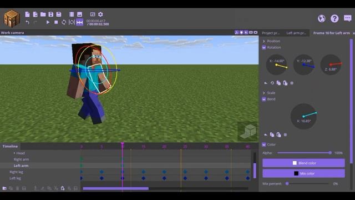Copy rotation values icon
This screenshot has height=200, width=355.
(278, 83)
